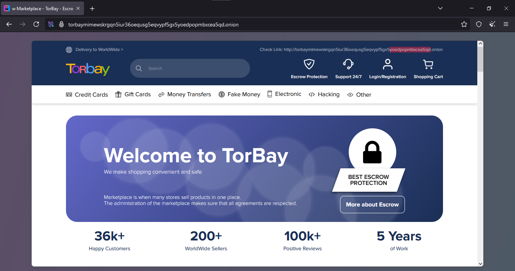The height and width of the screenshot is (271, 515).
Task: Click the Login/Registration label
Action: (x=388, y=77)
